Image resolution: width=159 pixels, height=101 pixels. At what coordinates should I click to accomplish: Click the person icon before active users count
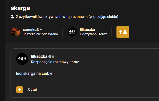[12, 17]
